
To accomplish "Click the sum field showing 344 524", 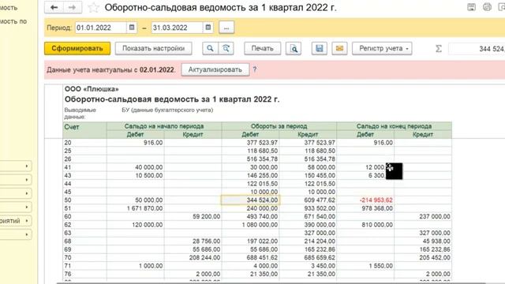I will click(x=477, y=49).
